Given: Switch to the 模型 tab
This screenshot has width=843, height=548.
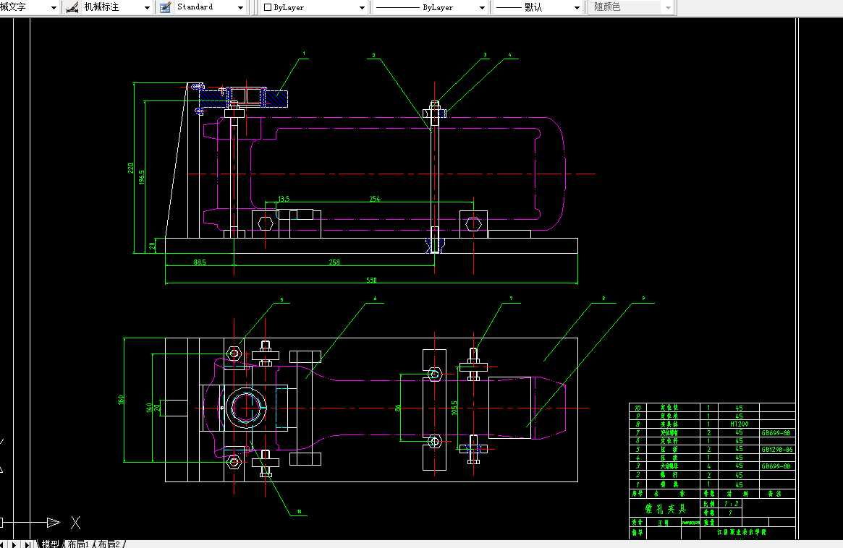Looking at the screenshot, I should click(x=51, y=544).
